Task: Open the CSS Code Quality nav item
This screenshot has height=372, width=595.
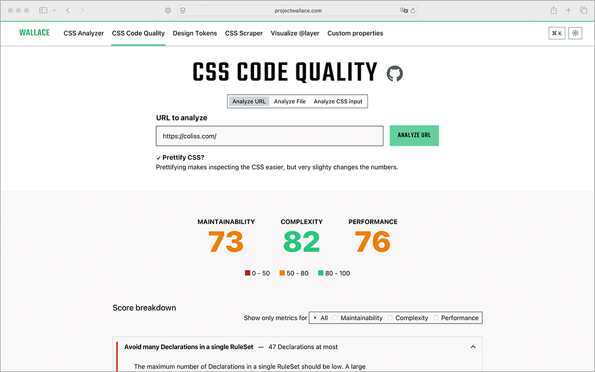Action: [138, 34]
